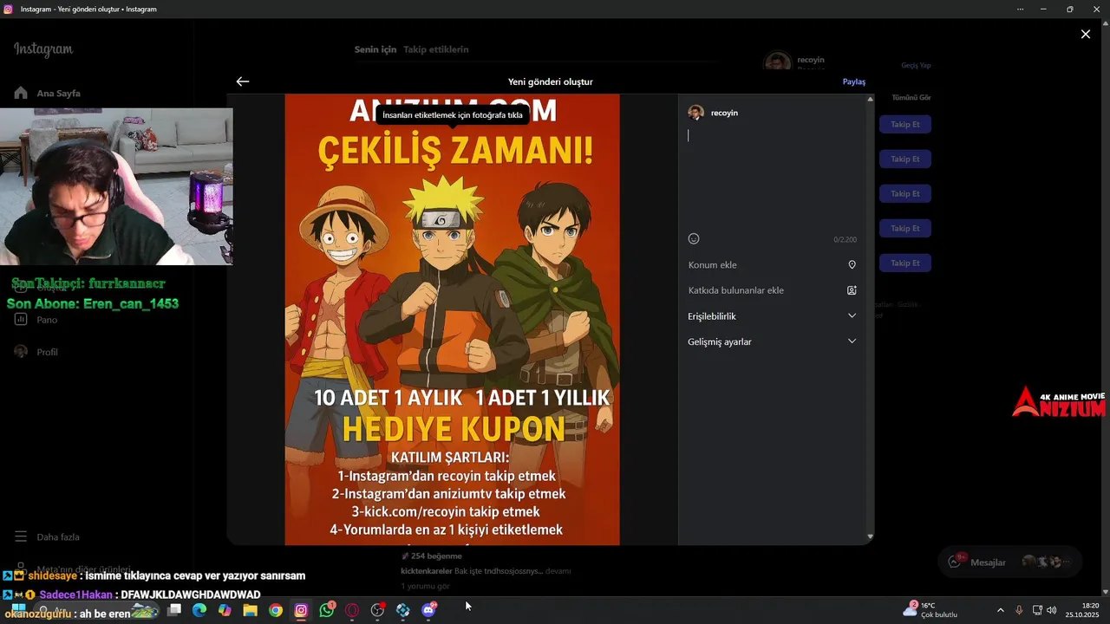The width and height of the screenshot is (1110, 624).
Task: Expand the Erişilebilirlik section chevron
Action: 852,316
